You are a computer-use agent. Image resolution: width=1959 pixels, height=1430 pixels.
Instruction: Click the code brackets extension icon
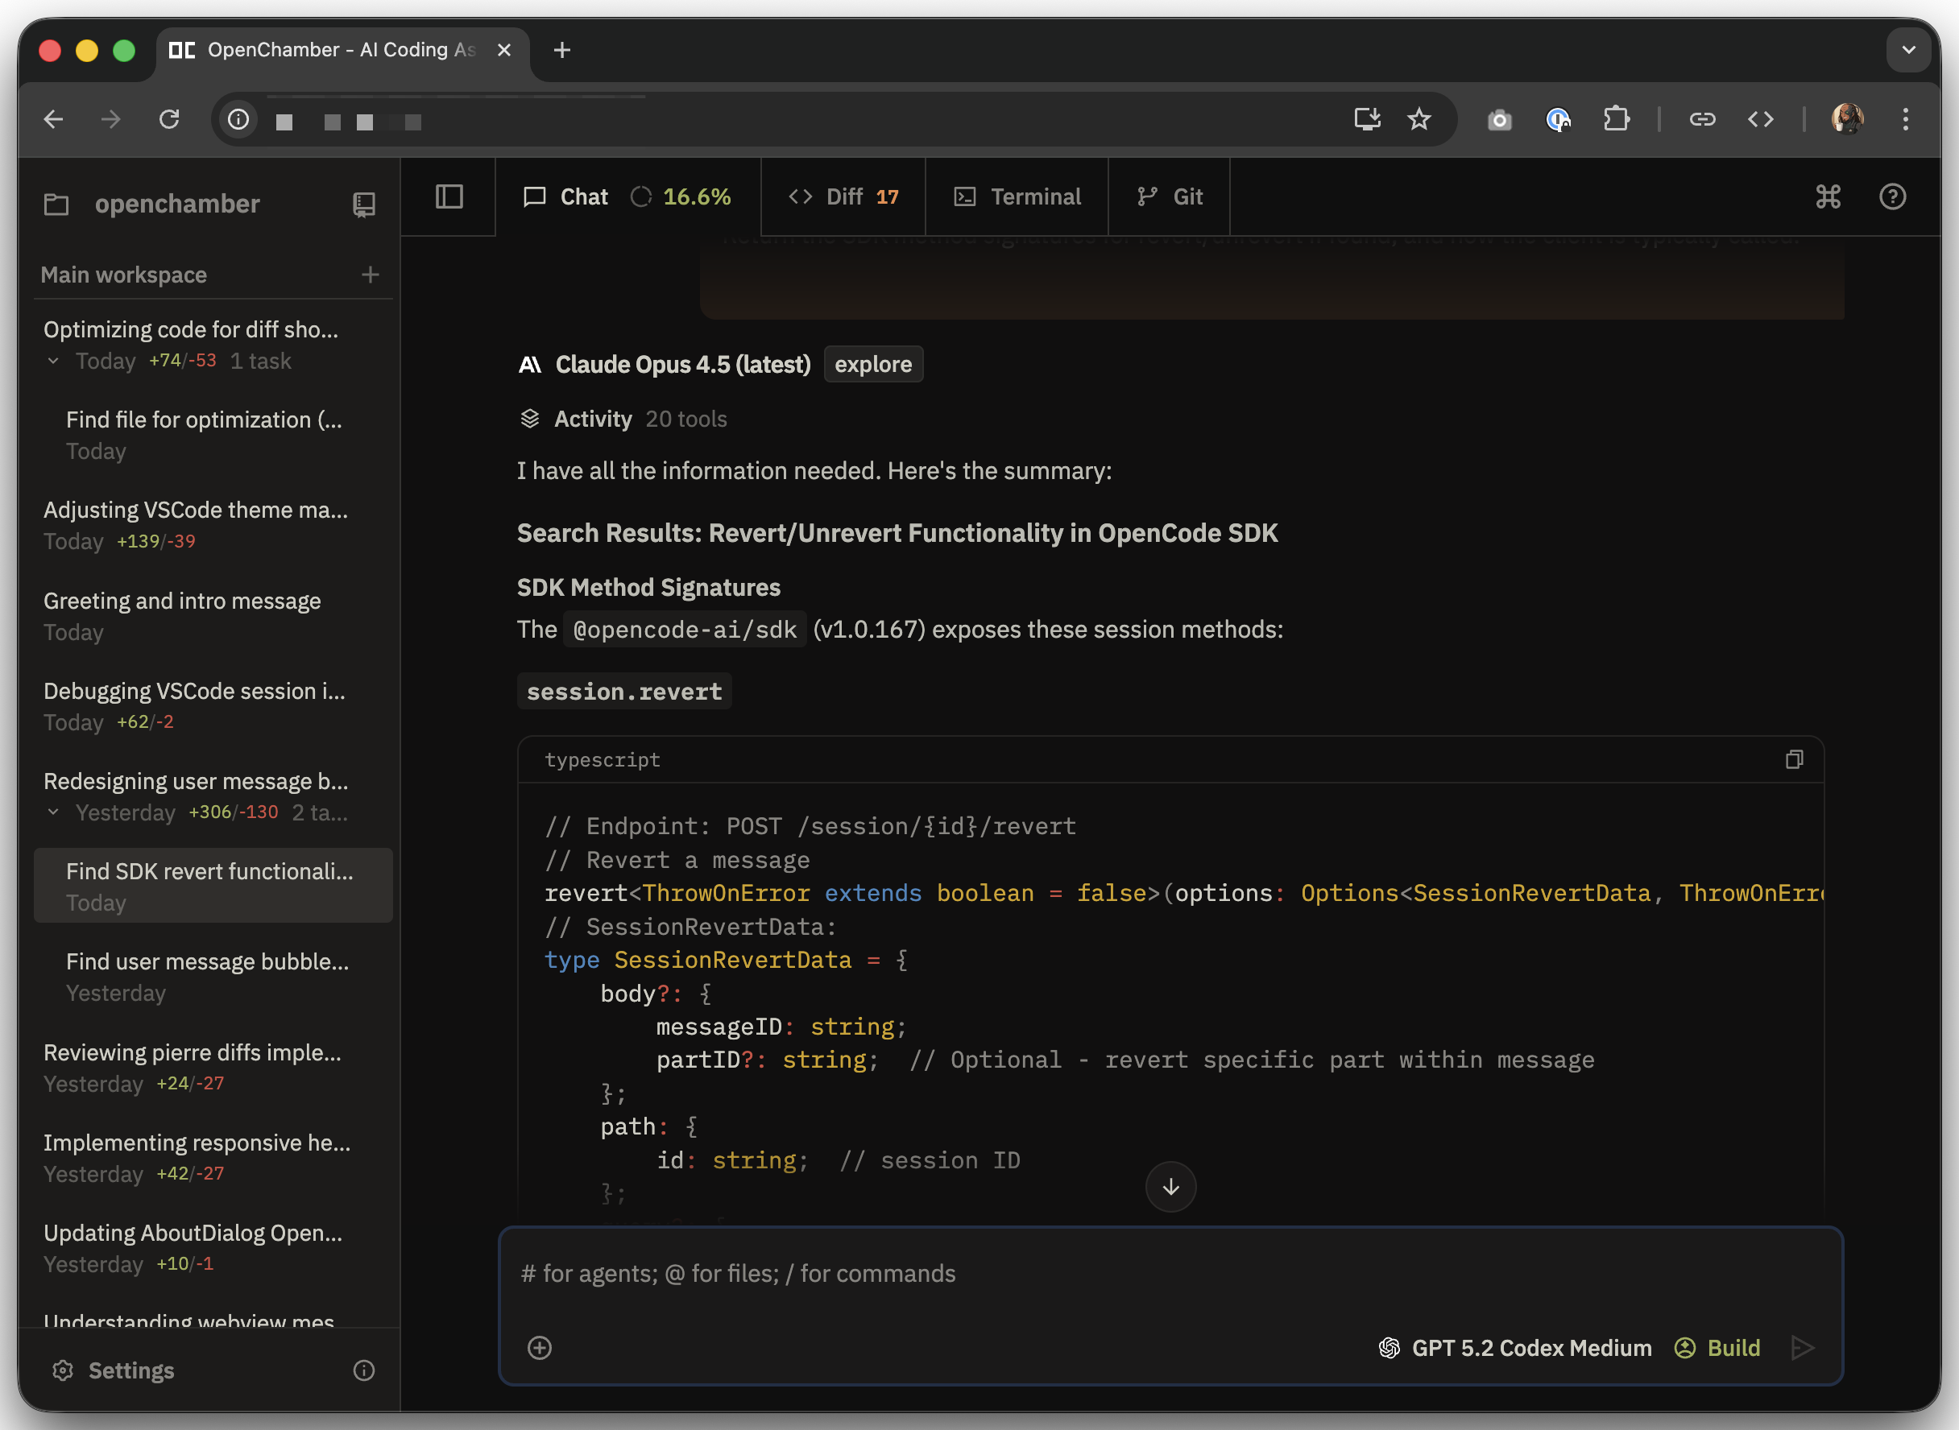[1761, 119]
